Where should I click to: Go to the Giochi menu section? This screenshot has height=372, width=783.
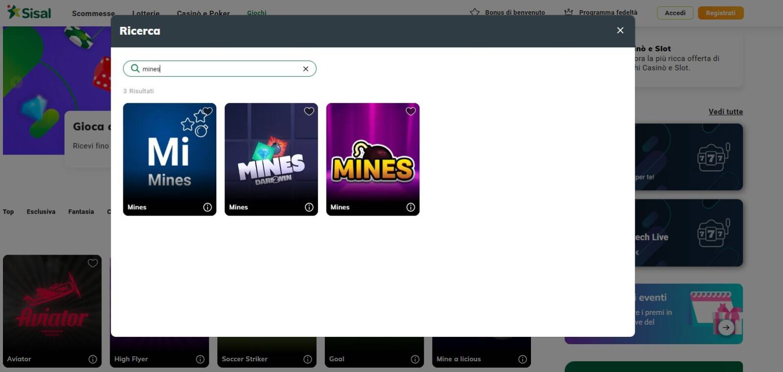coord(256,13)
